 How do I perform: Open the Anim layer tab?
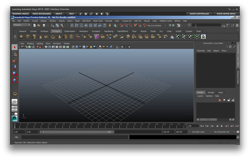[x=220, y=92]
